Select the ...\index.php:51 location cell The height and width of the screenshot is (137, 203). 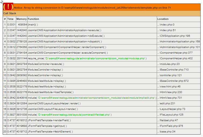[179, 30]
